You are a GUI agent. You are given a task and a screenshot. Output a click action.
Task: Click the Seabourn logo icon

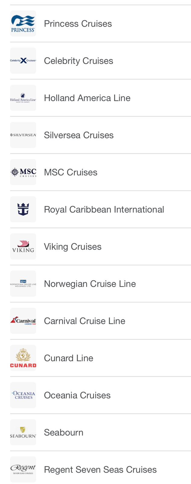[x=23, y=432]
